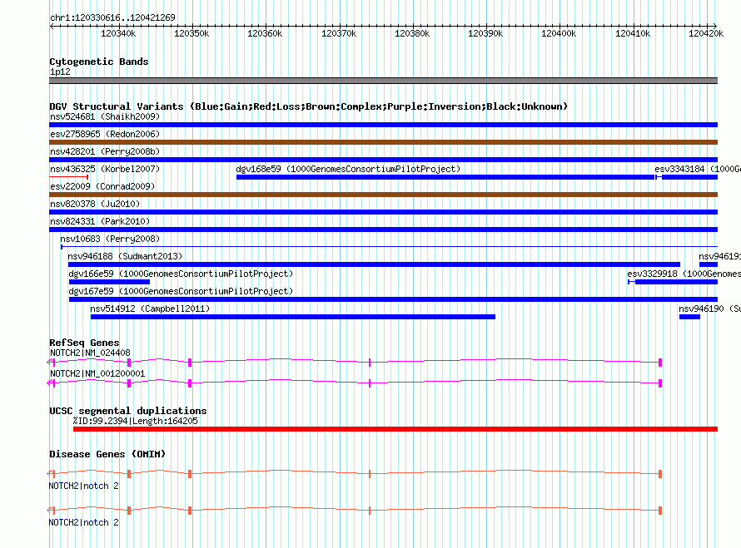The height and width of the screenshot is (548, 741).
Task: Select variant label nsv946188 (Sudmant2013)
Action: (125, 256)
